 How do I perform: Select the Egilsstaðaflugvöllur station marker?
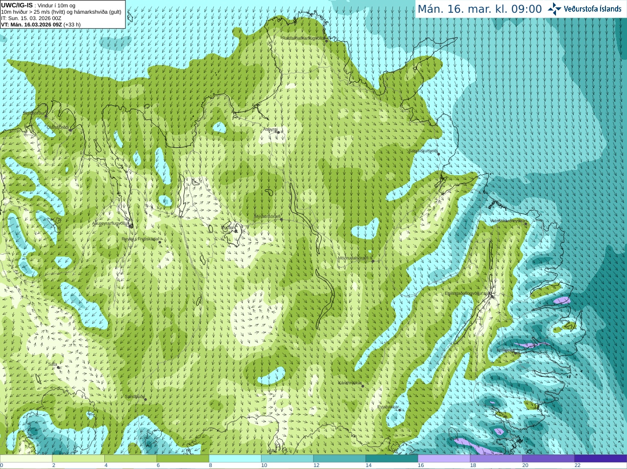coord(492,296)
